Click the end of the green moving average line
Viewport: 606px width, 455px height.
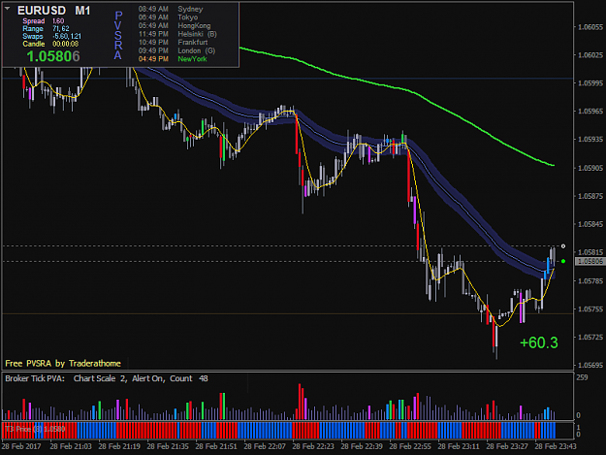[554, 166]
